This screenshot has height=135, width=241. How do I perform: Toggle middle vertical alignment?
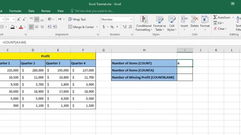tap(37, 19)
